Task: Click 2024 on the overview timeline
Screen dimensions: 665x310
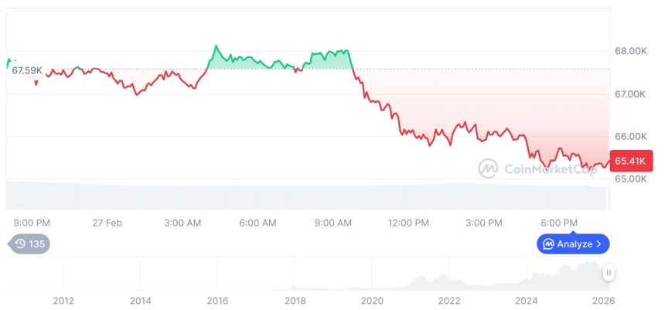Action: [x=527, y=301]
